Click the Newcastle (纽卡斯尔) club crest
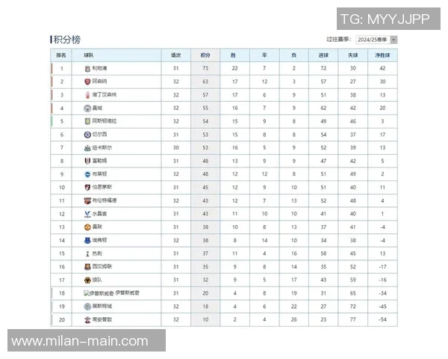 (87, 147)
